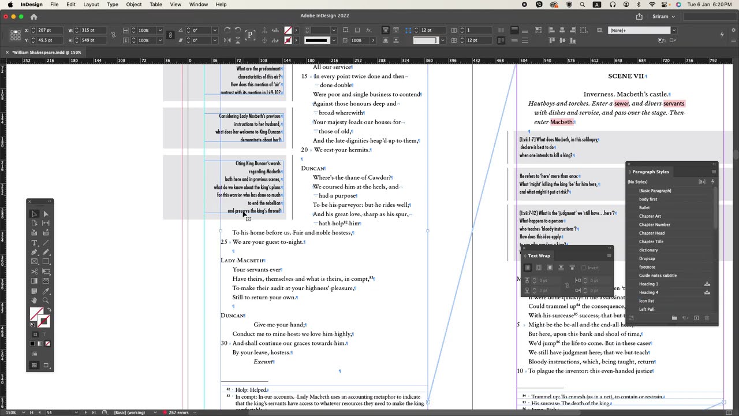Apply footnote paragraph style
739x416 pixels.
coord(647,267)
